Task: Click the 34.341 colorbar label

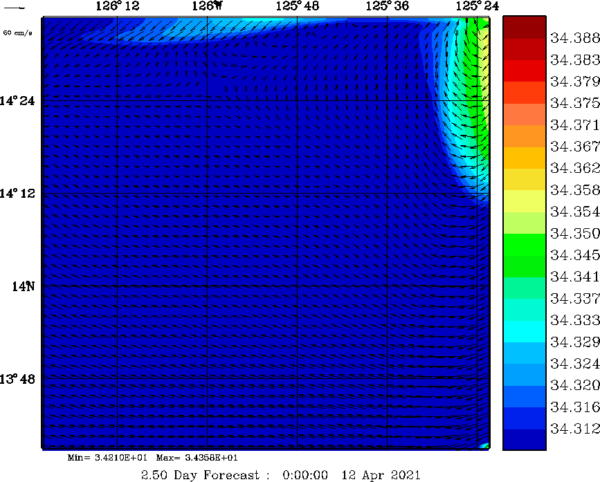Action: pyautogui.click(x=575, y=277)
